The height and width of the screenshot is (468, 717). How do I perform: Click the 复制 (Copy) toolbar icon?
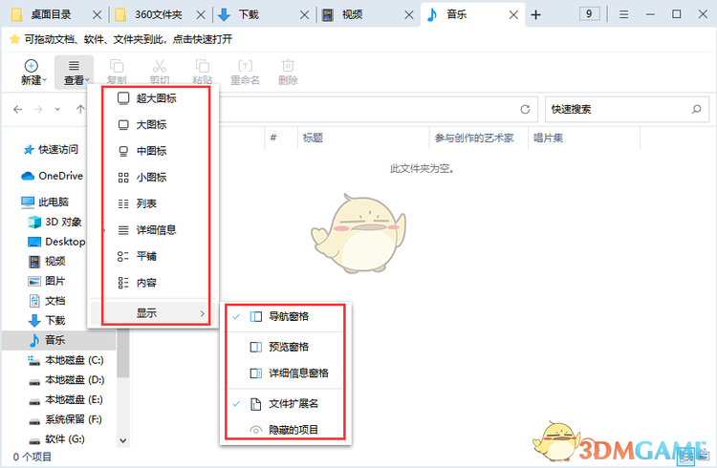pos(117,73)
